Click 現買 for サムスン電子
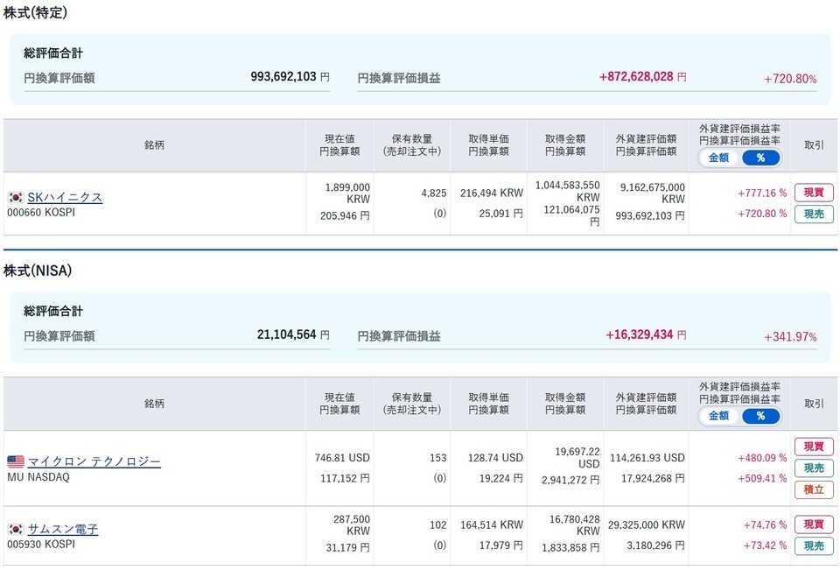Screen dimensions: 840x570 click(x=814, y=524)
